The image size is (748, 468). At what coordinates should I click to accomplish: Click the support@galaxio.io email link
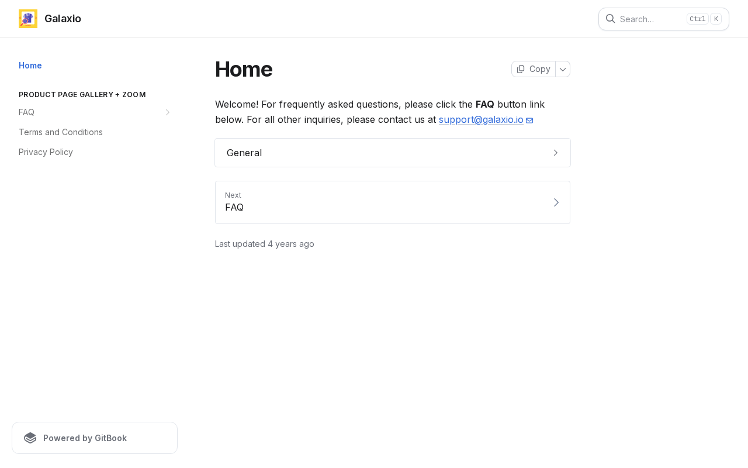(x=481, y=120)
